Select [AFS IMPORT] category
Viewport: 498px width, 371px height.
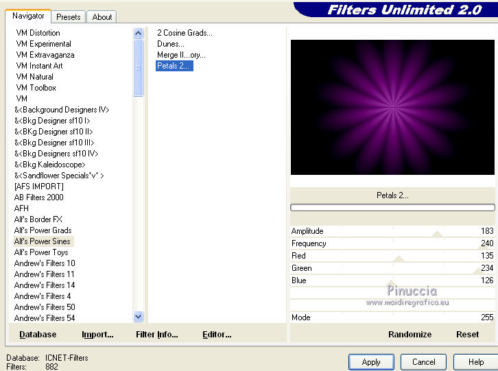tap(38, 186)
